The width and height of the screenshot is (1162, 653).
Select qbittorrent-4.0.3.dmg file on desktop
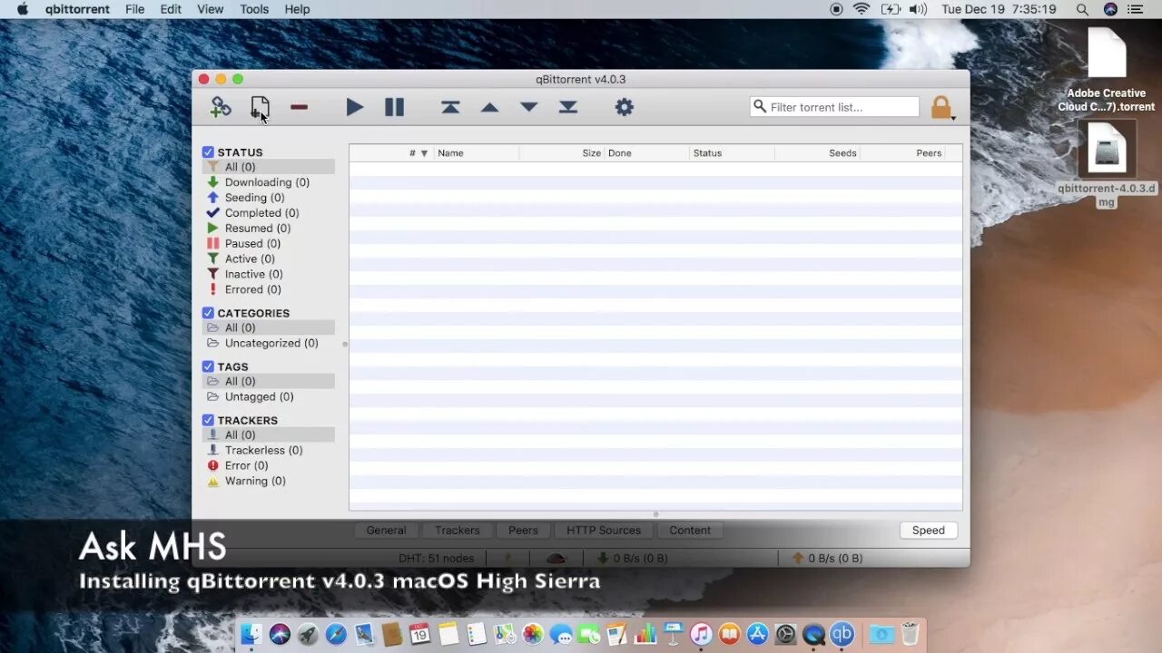click(x=1107, y=165)
